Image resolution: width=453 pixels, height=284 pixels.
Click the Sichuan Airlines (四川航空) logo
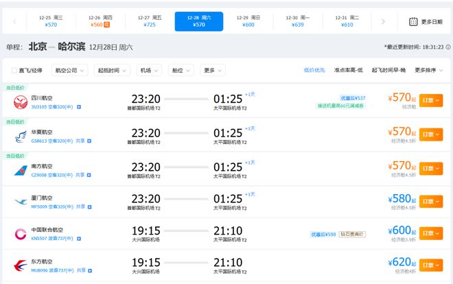pyautogui.click(x=21, y=102)
